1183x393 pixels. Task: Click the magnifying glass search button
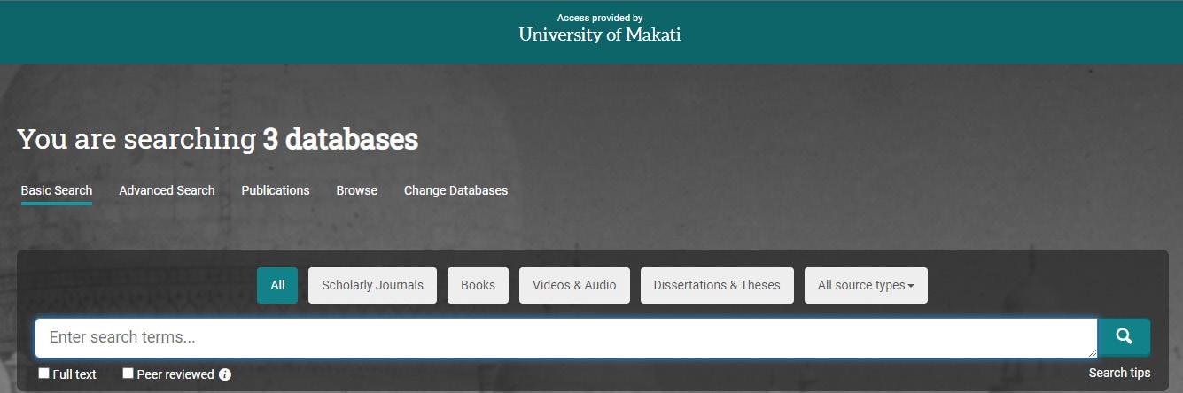(x=1124, y=336)
